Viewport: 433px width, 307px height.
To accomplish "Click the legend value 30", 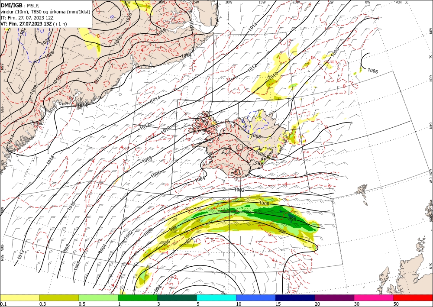I will [x=357, y=304].
